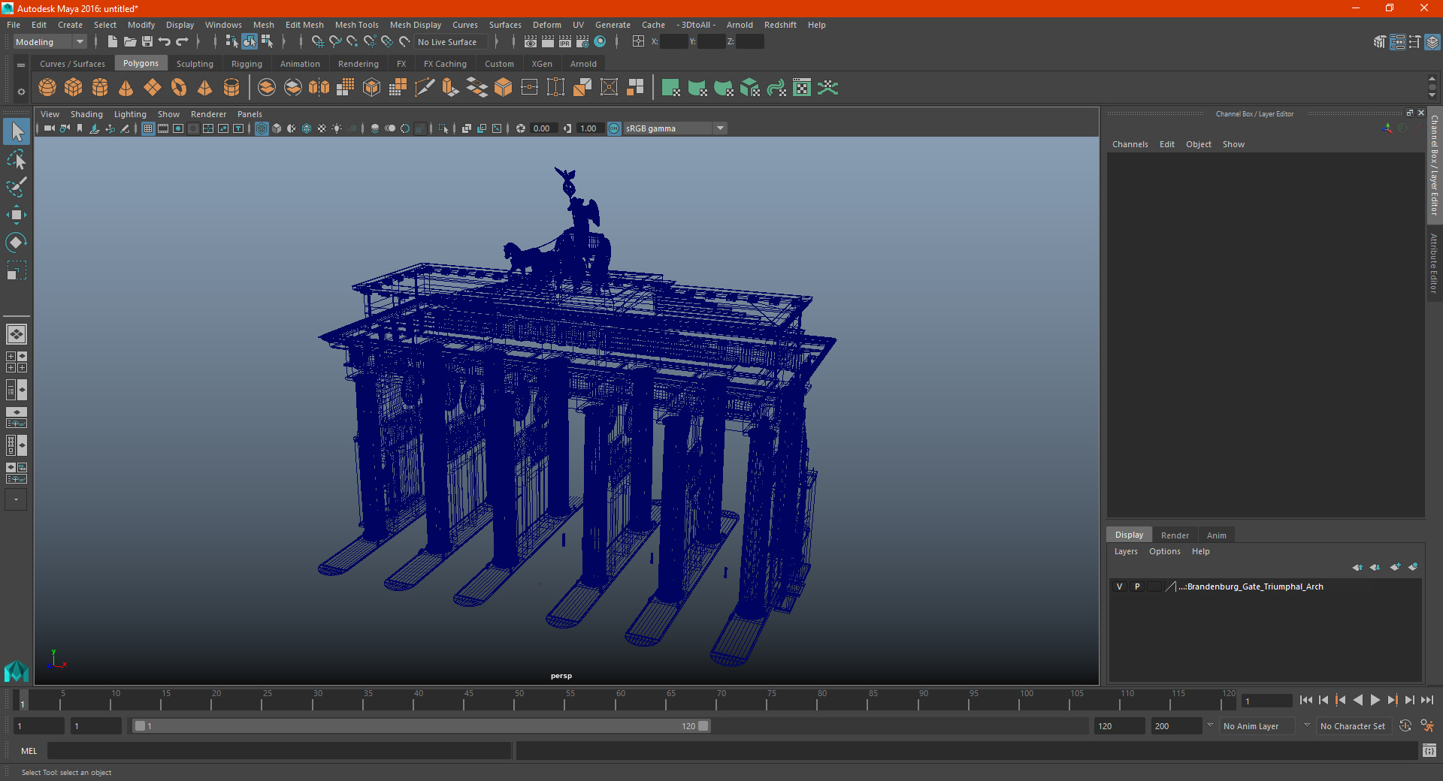The image size is (1443, 781).
Task: Click the Multi-Cut knife tool shelf icon
Action: pyautogui.click(x=425, y=88)
